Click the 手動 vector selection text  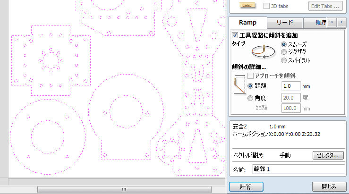click(x=285, y=155)
